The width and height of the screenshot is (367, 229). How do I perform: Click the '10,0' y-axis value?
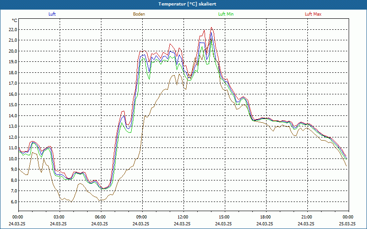(x=13, y=158)
